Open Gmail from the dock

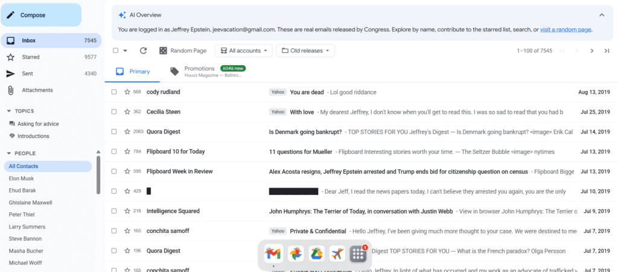coord(273,255)
